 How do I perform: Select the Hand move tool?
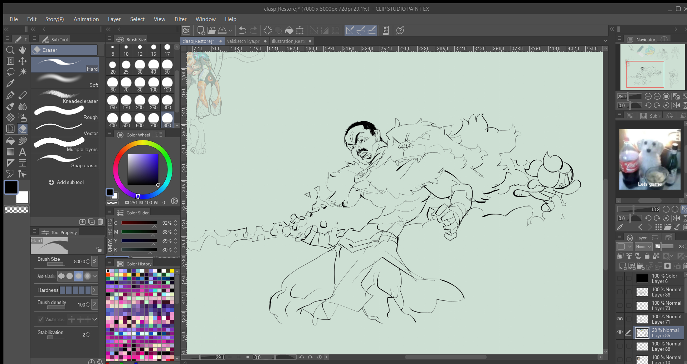coord(23,50)
